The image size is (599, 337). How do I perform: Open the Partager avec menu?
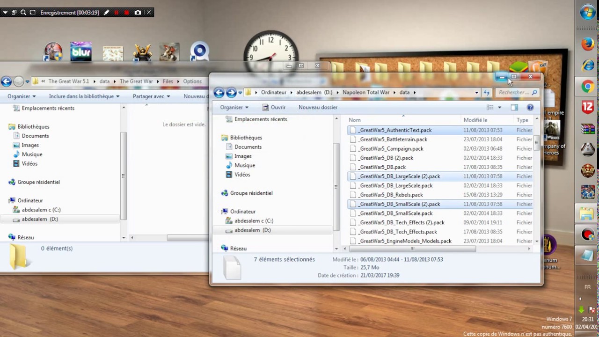(x=152, y=96)
